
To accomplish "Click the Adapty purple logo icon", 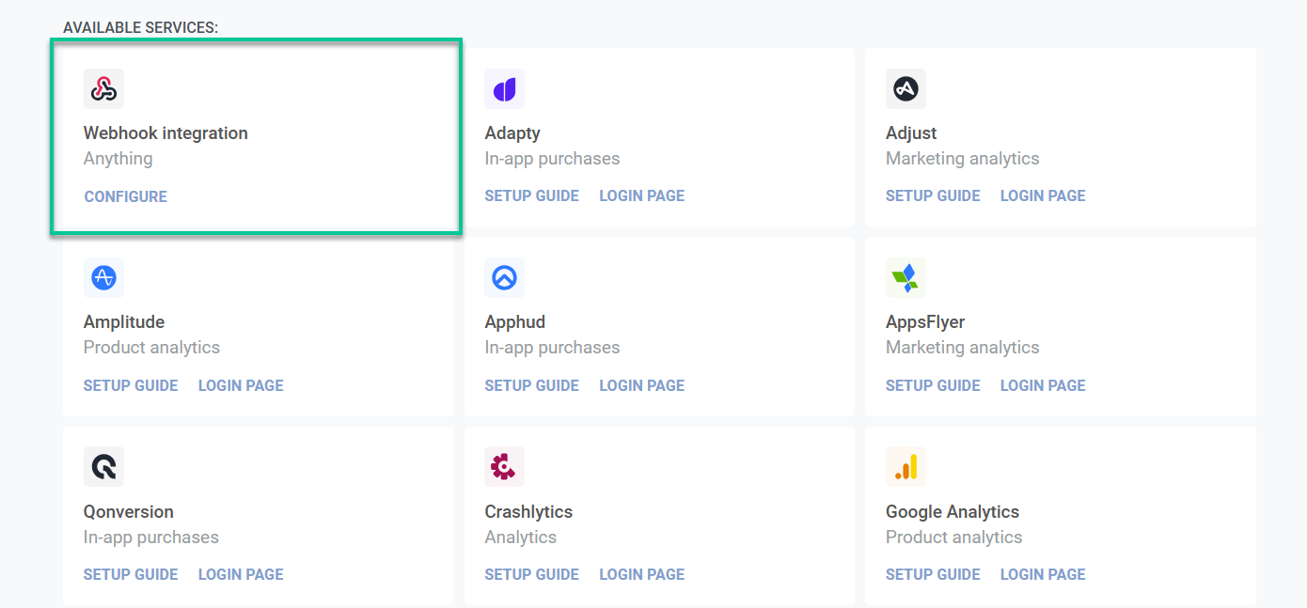I will pos(504,89).
